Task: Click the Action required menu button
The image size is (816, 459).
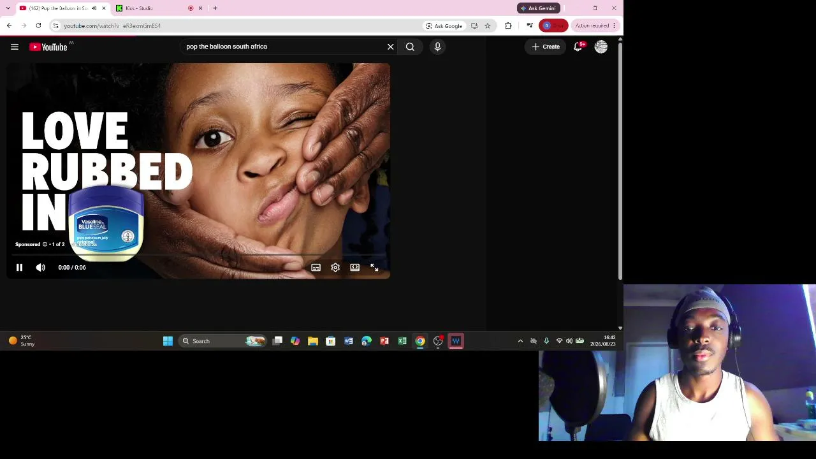Action: tap(595, 25)
